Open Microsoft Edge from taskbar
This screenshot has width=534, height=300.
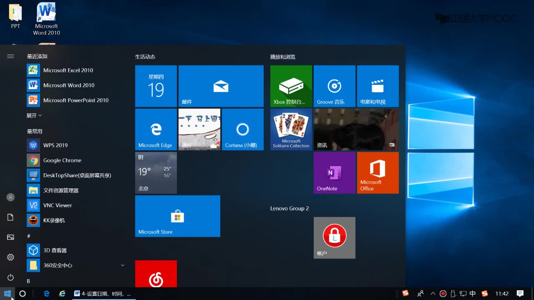tap(47, 294)
